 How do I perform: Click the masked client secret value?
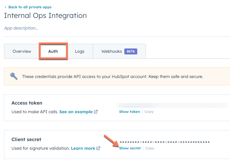165,142
